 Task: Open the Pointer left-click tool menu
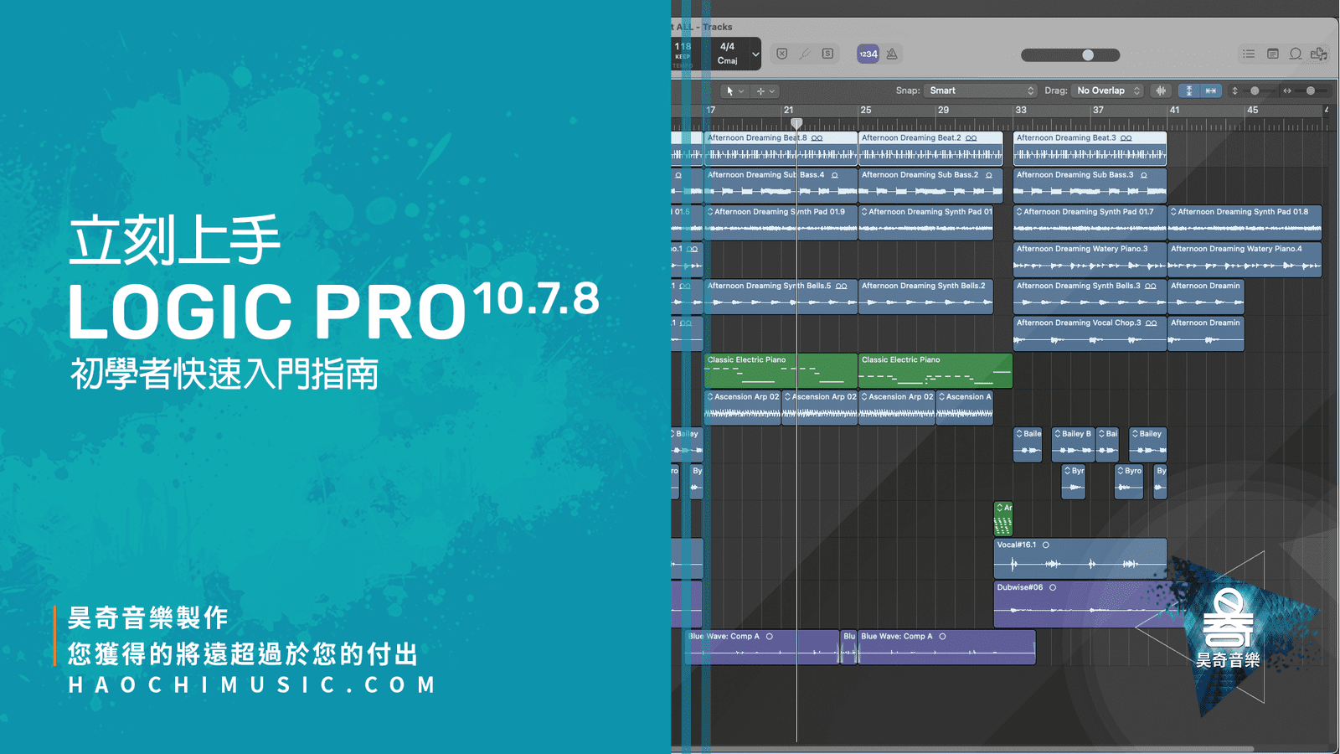coord(734,90)
